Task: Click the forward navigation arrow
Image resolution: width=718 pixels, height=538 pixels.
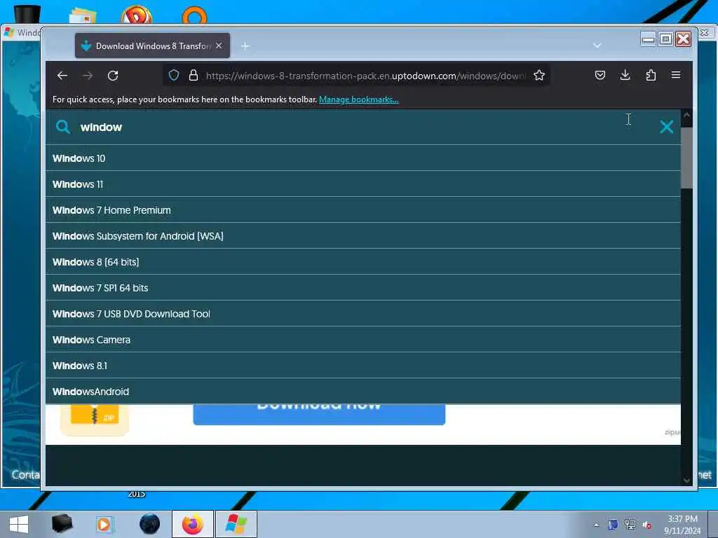Action: [x=88, y=76]
